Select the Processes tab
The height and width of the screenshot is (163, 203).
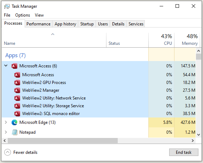[x=13, y=23]
